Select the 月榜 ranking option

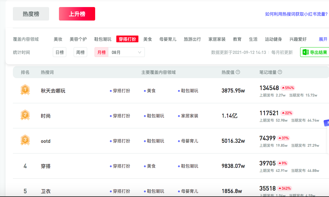[101, 52]
